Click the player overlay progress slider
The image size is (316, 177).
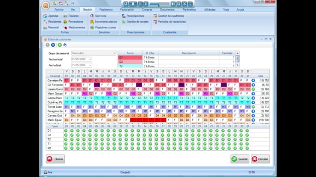[x=159, y=4]
